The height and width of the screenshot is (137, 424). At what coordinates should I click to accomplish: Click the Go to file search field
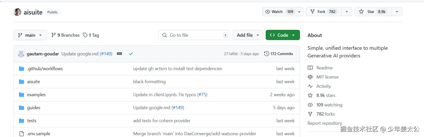tap(194, 35)
